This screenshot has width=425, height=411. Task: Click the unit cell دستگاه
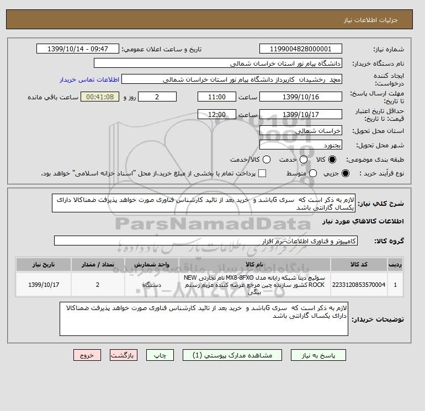pos(152,285)
